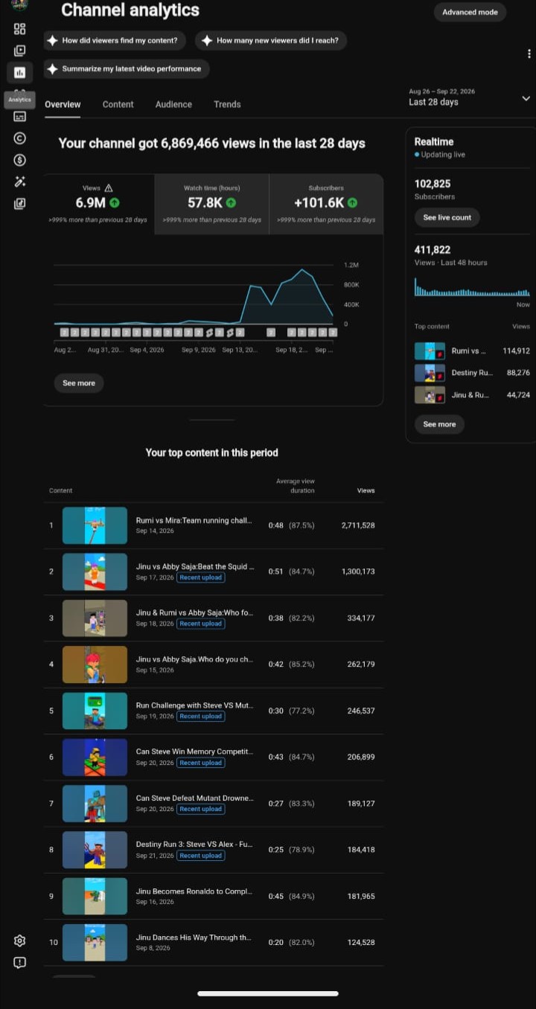The width and height of the screenshot is (536, 1009).
Task: Open the Dashboard icon in the sidebar
Action: [19, 29]
